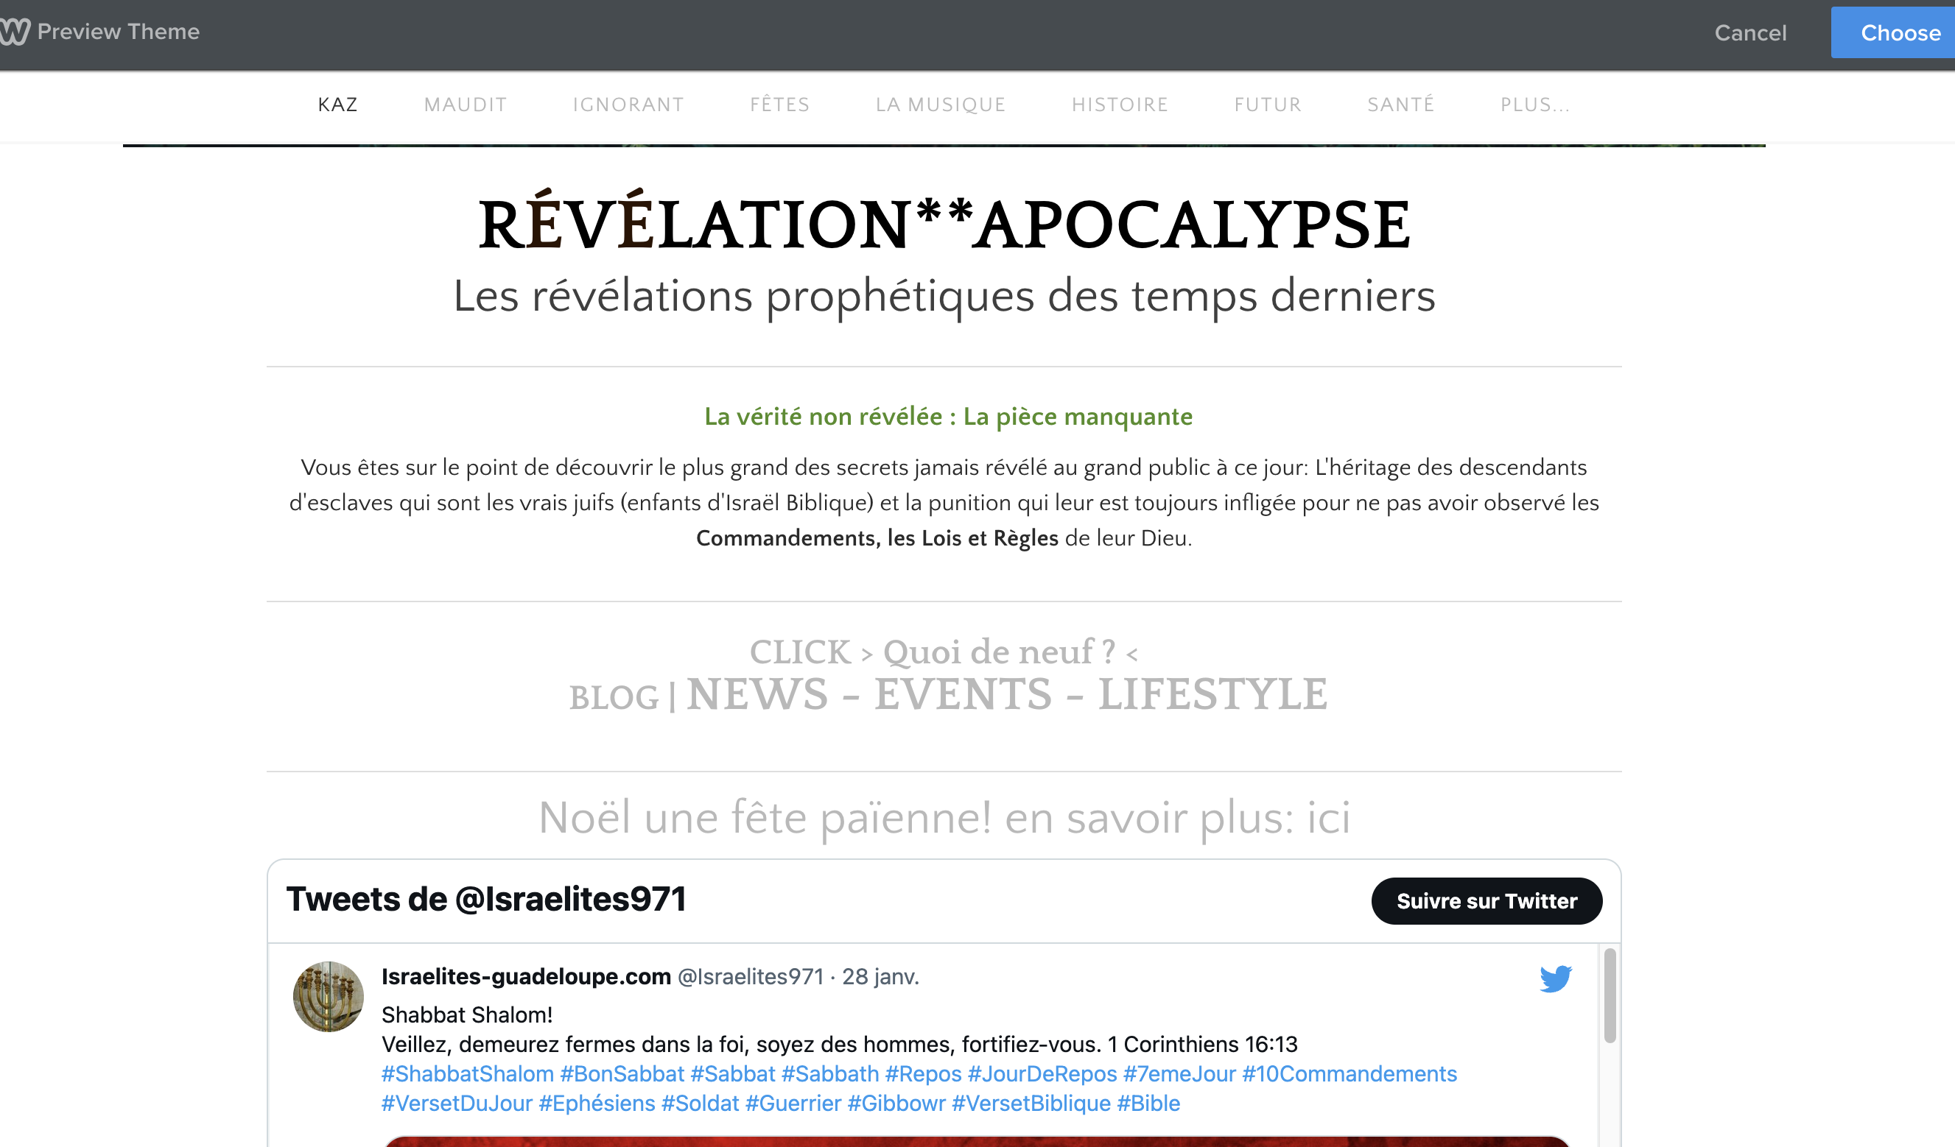Click the #JourDeRepos hashtag
The image size is (1955, 1147).
point(1042,1074)
